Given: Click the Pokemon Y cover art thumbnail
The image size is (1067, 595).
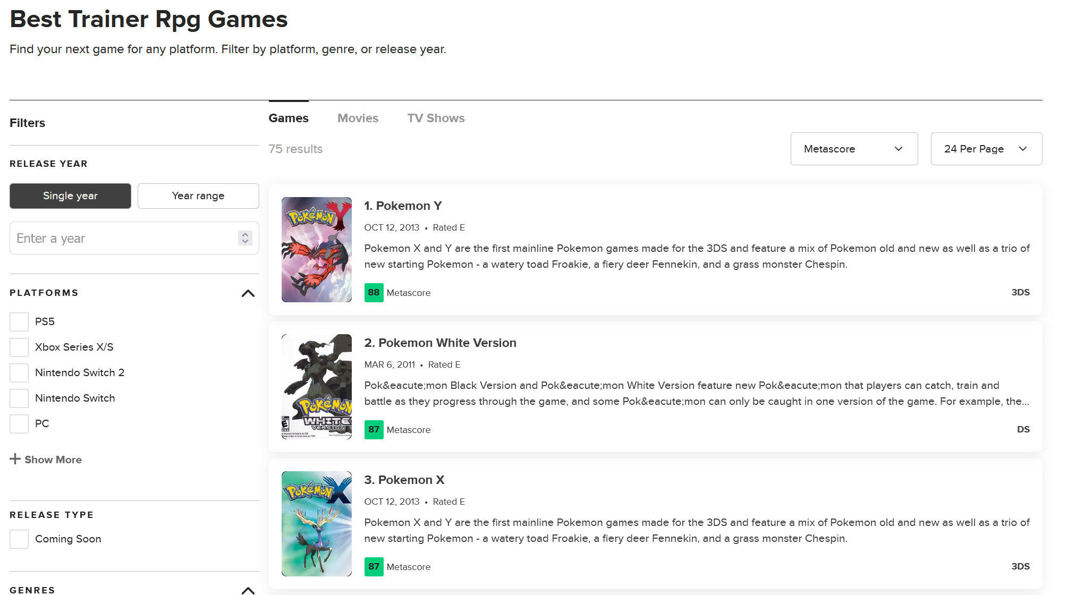Looking at the screenshot, I should click(x=317, y=250).
